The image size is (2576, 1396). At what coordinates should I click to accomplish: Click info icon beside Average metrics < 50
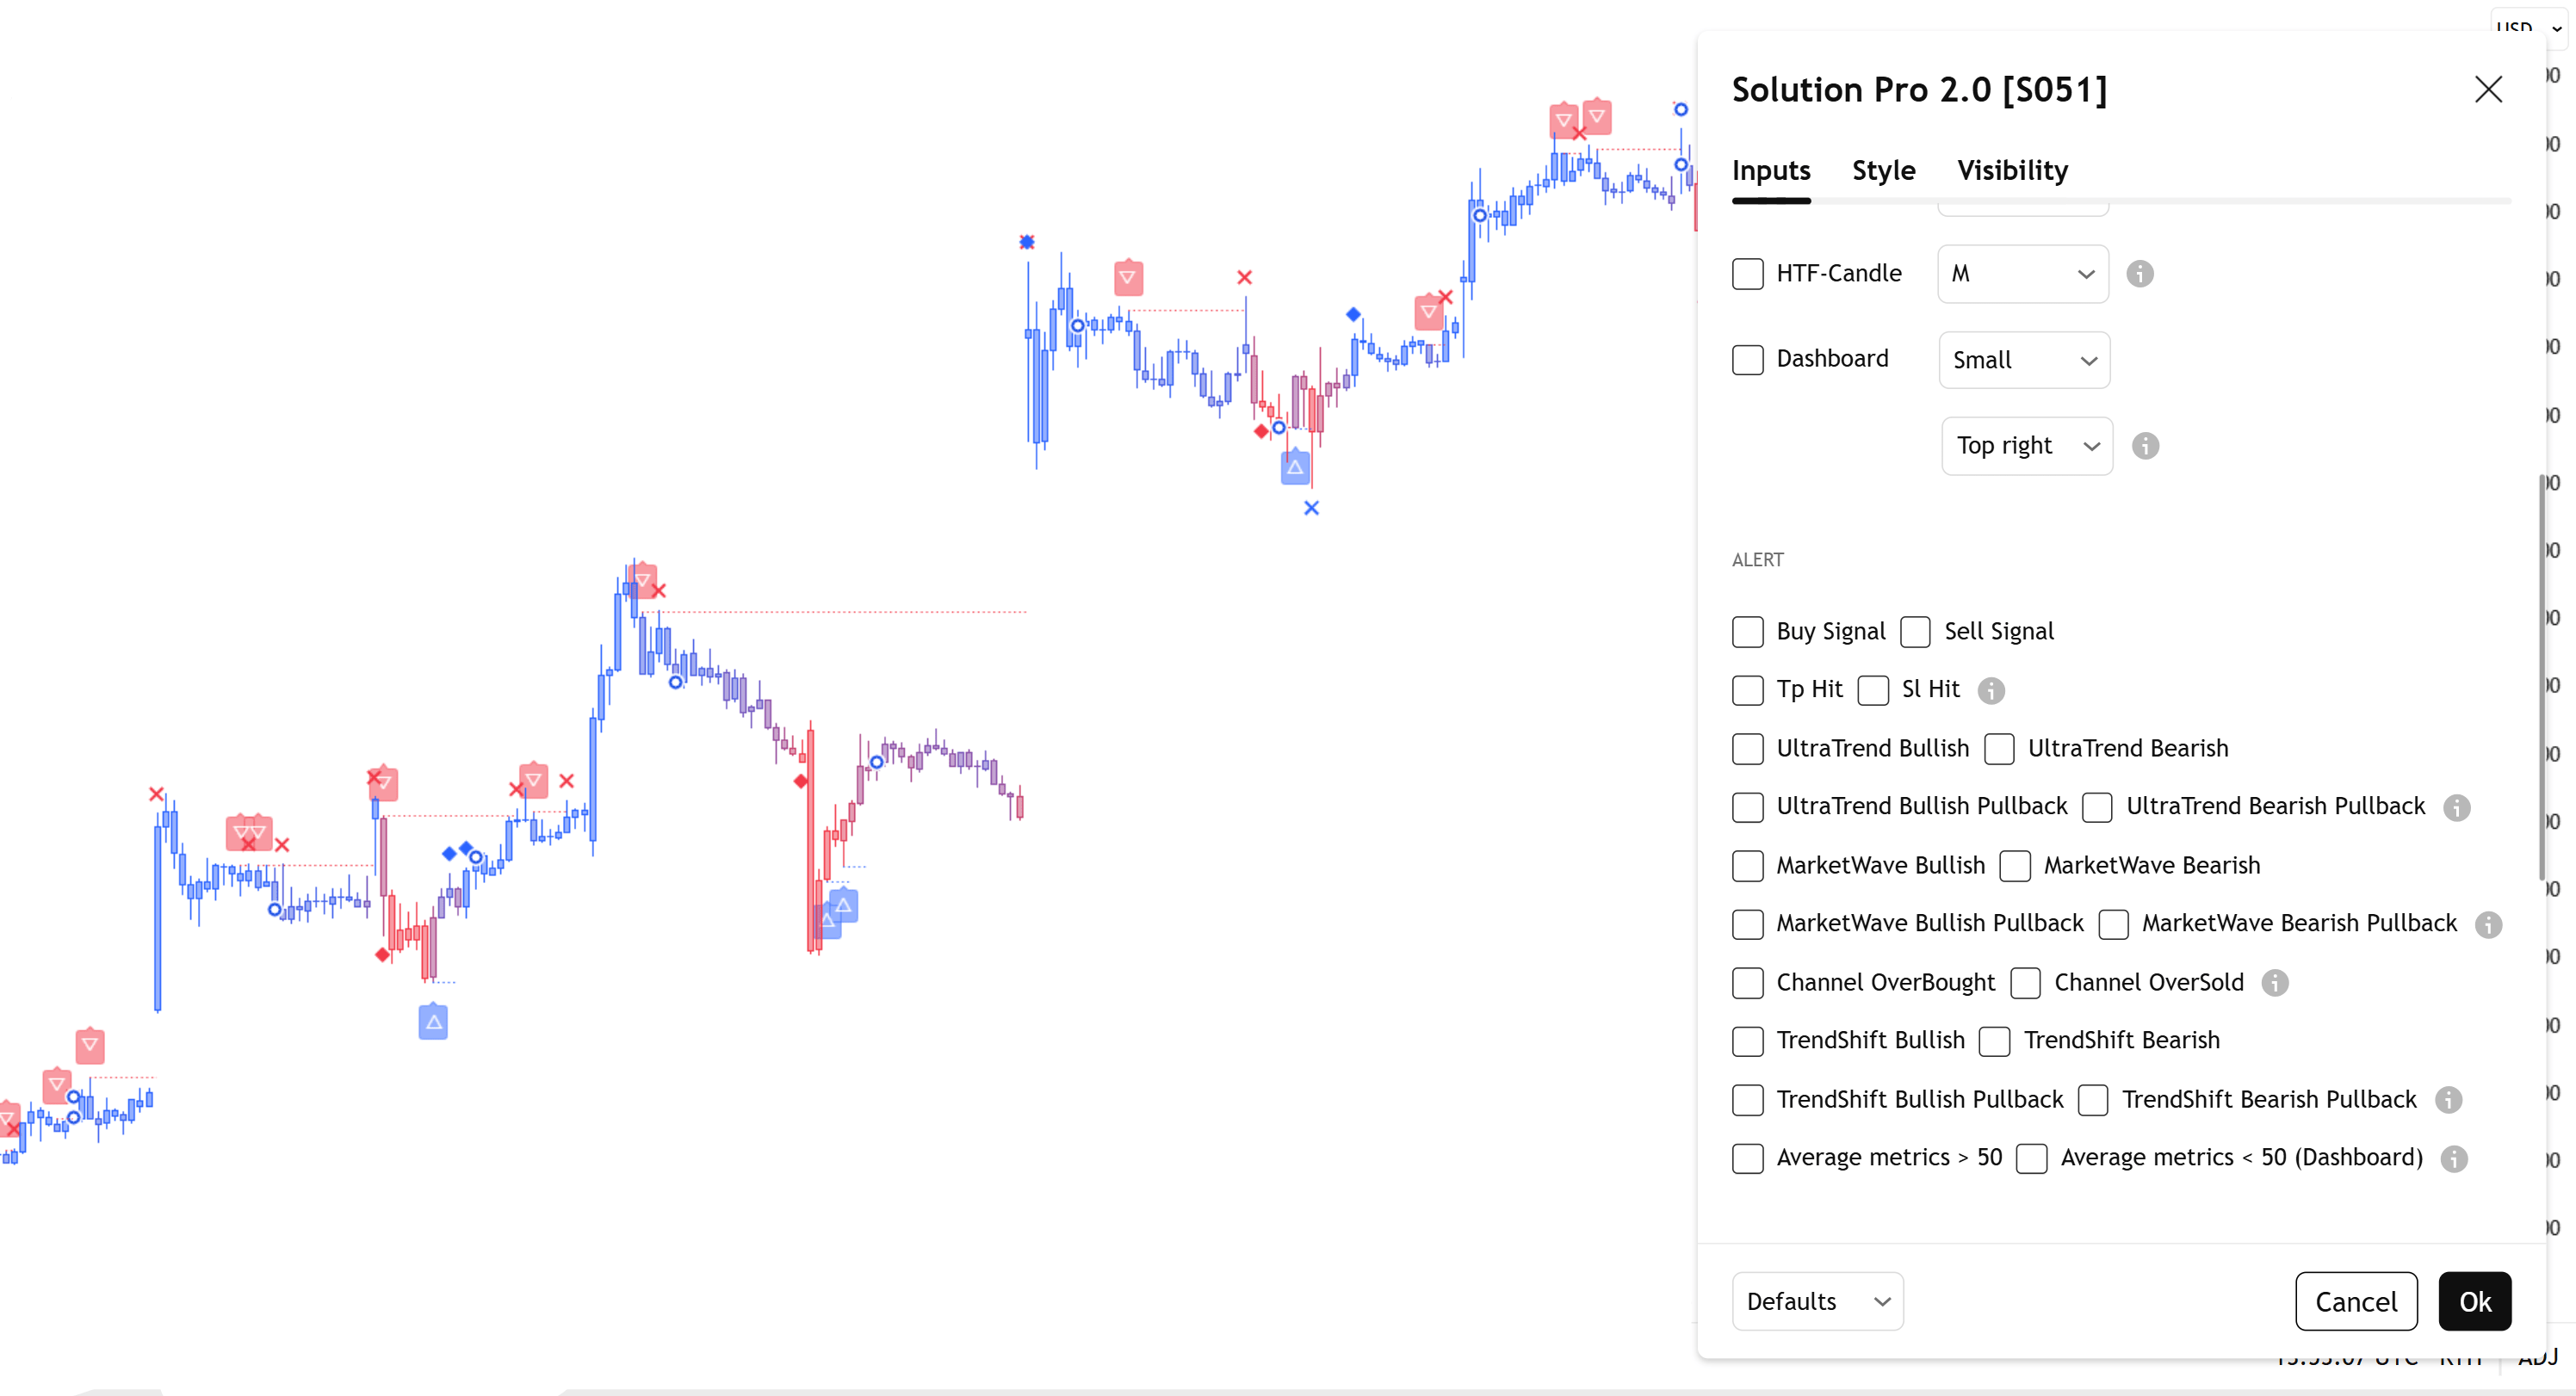[x=2453, y=1158]
